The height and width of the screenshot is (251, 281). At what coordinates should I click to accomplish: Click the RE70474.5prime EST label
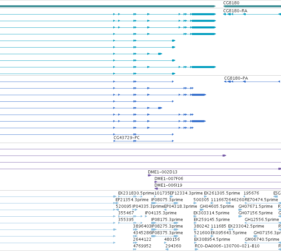[261, 200]
